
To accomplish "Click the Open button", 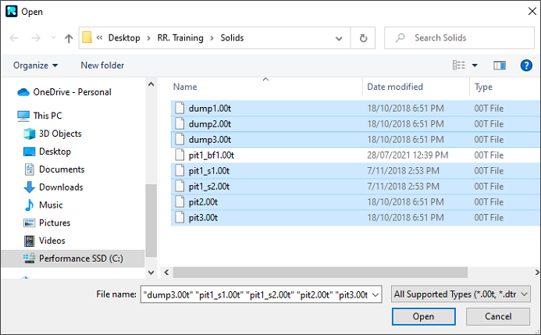I will [x=423, y=316].
